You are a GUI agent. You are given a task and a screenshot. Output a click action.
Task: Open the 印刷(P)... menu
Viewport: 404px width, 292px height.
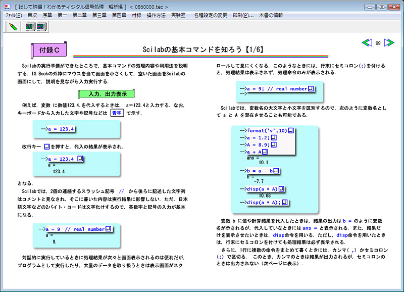point(243,15)
